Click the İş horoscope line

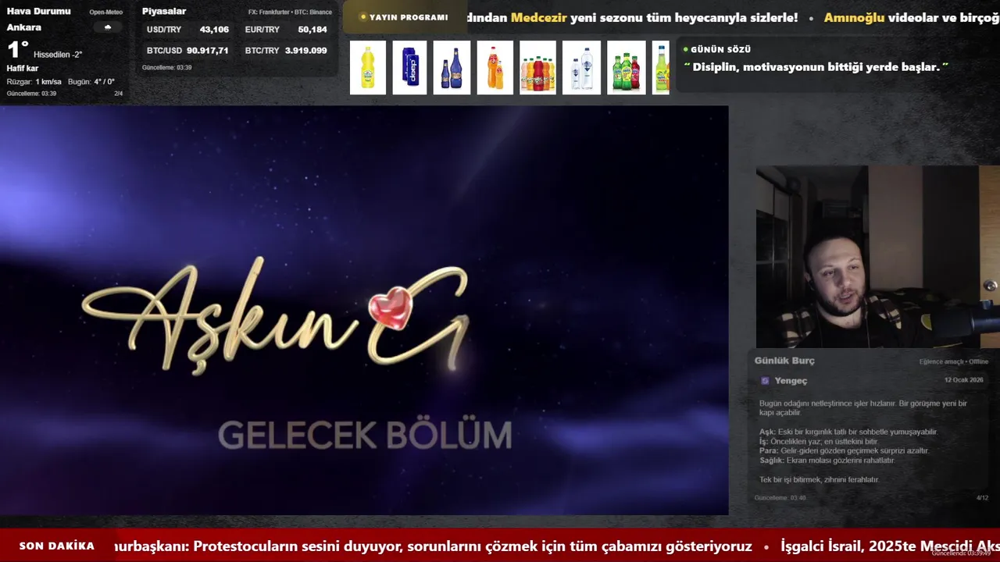click(819, 441)
